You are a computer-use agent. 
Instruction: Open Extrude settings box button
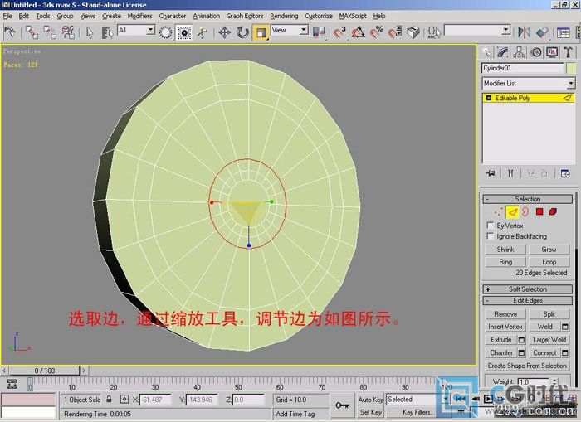(521, 339)
